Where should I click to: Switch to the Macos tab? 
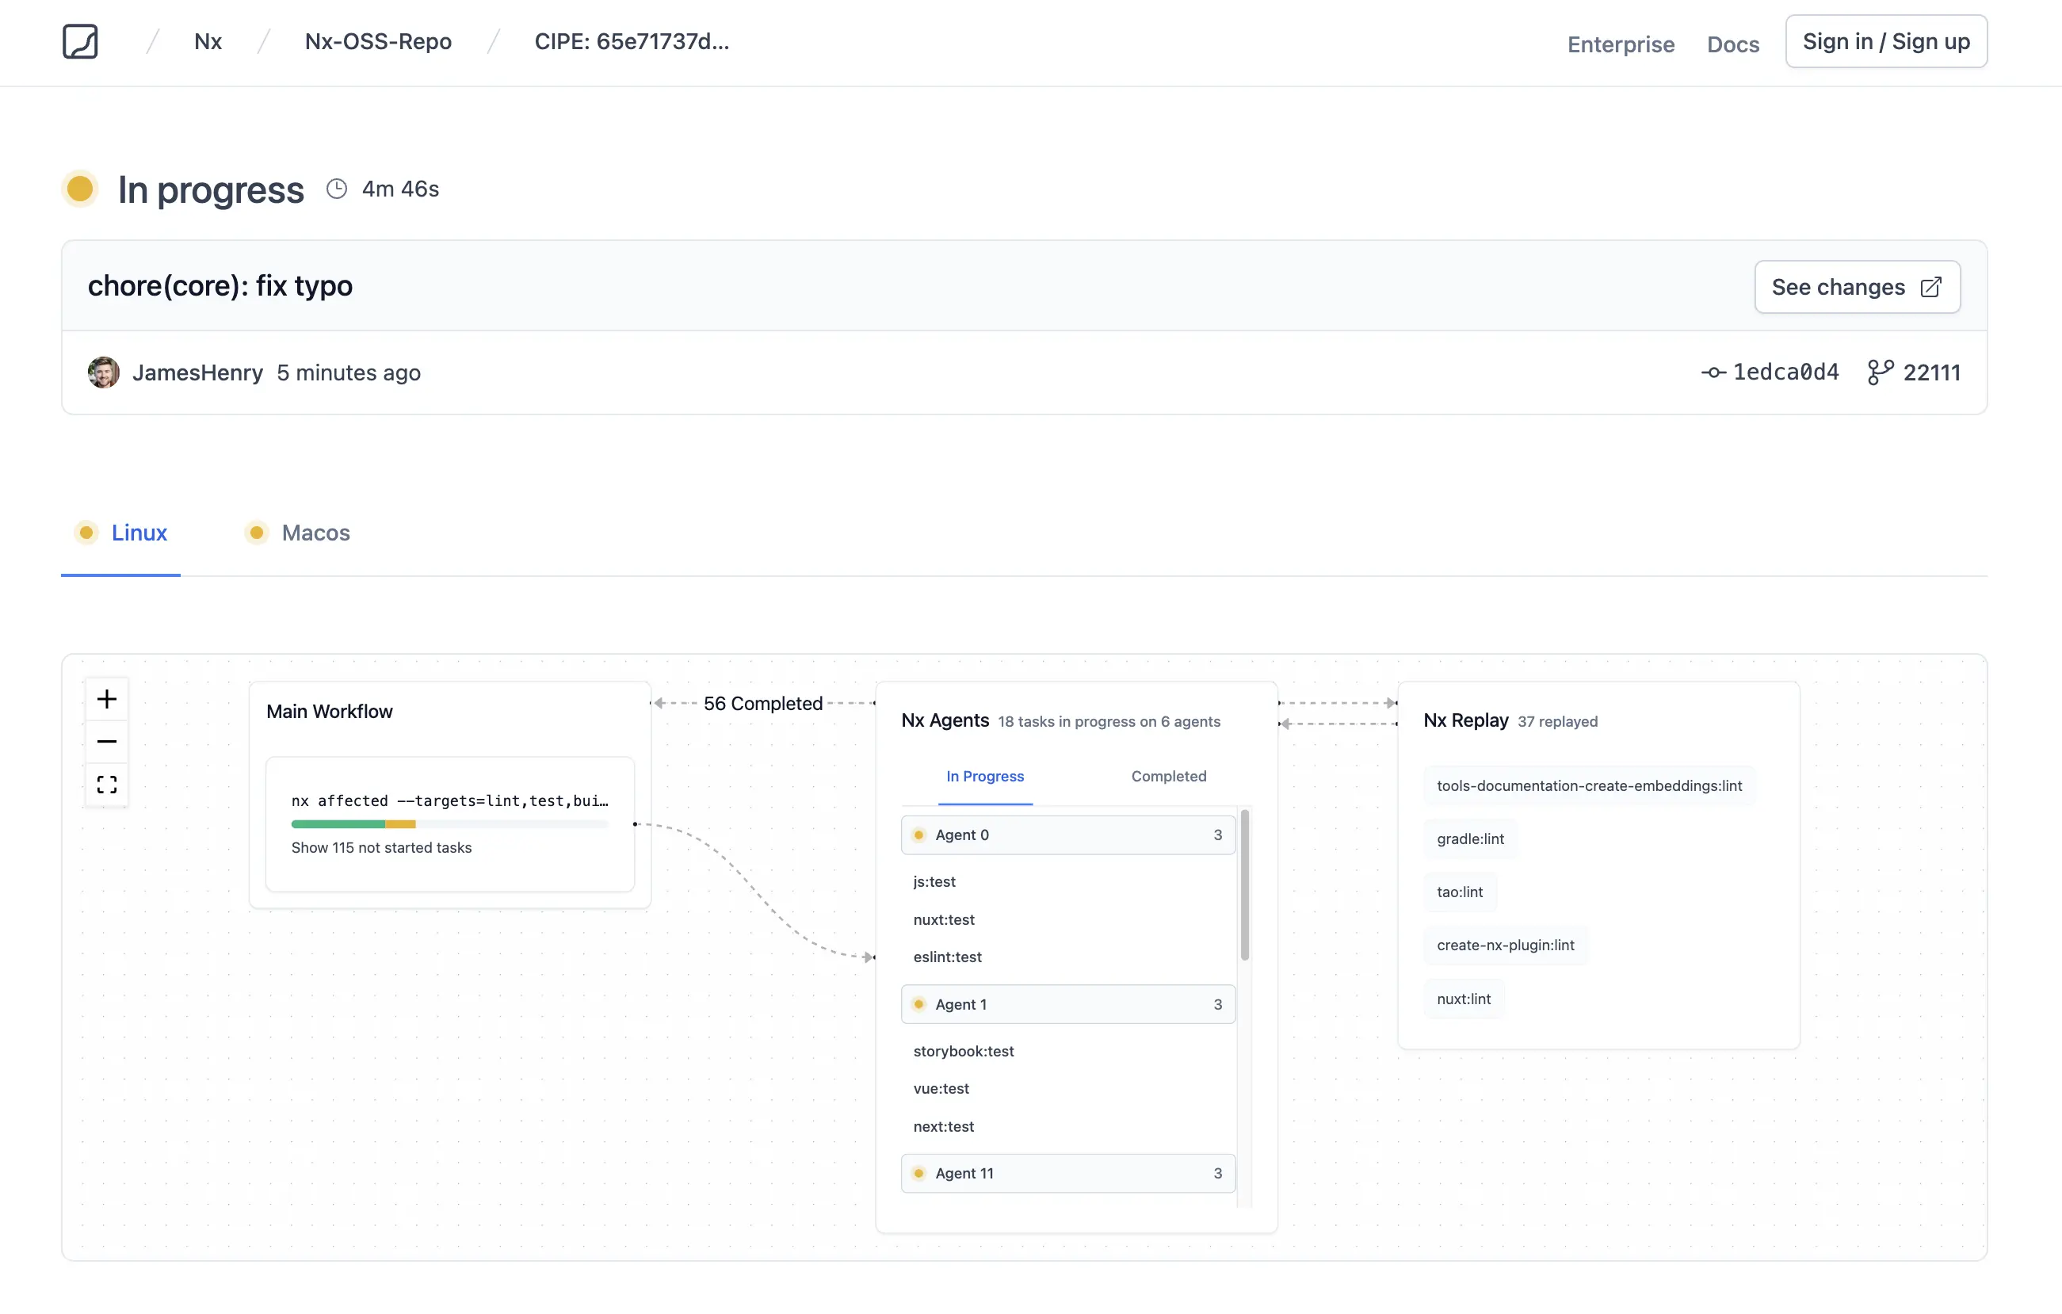coord(315,533)
